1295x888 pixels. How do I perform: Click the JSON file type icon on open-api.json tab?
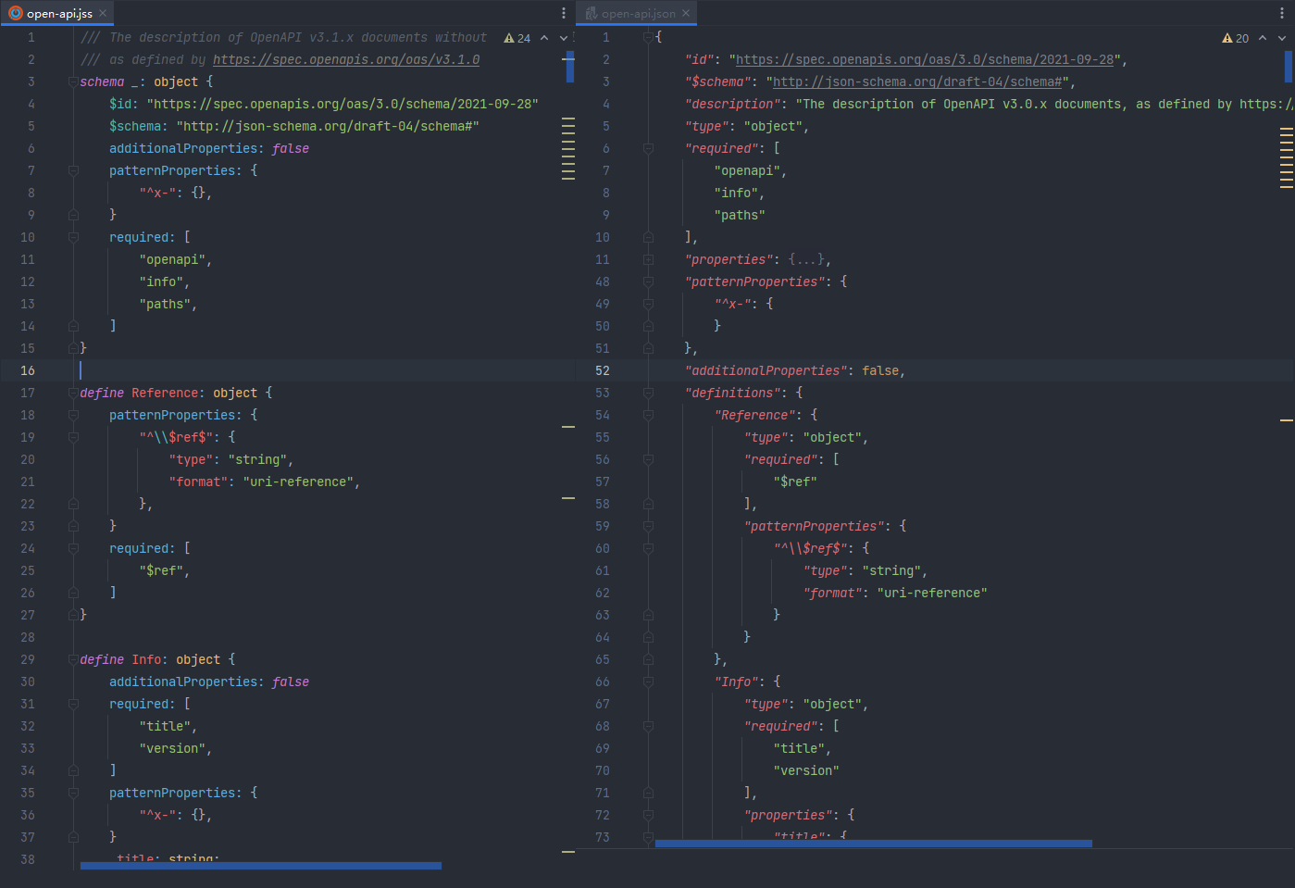tap(590, 12)
